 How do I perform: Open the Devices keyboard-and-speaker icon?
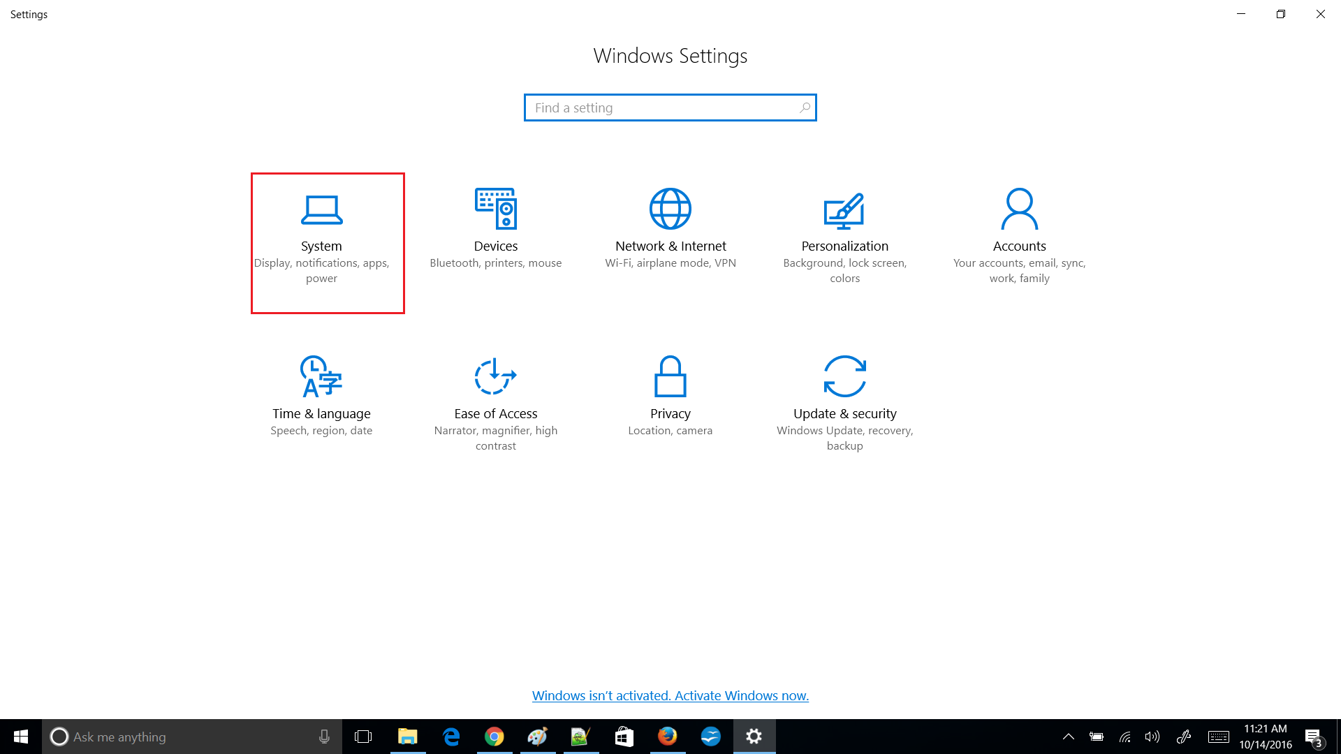click(496, 208)
